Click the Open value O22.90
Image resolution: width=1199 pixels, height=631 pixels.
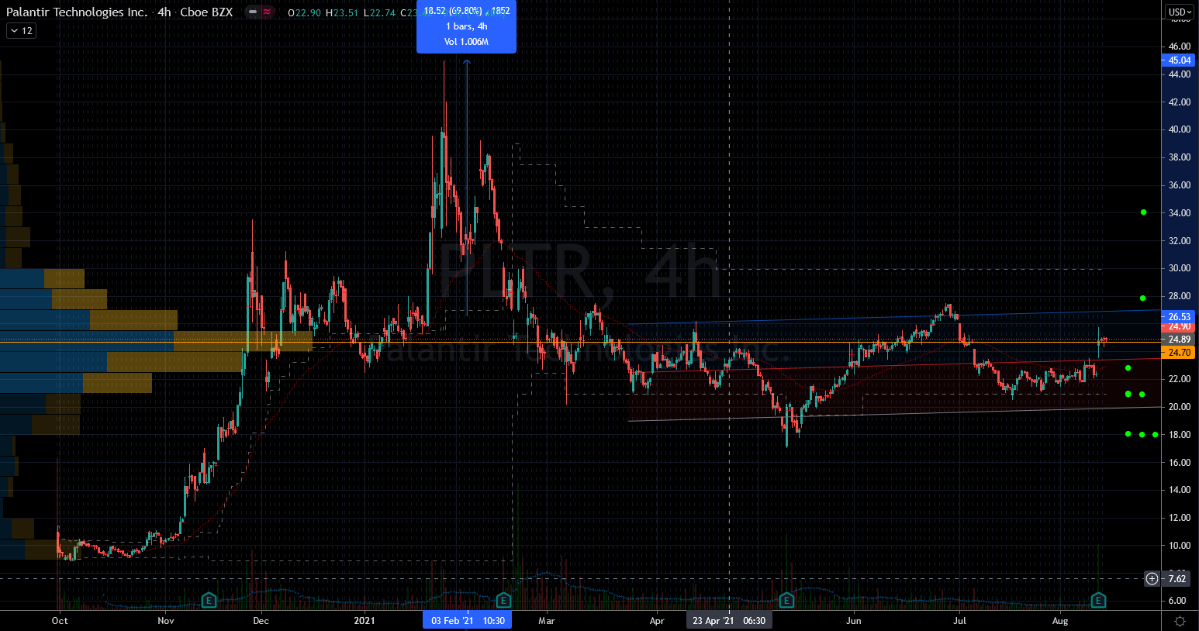click(x=305, y=12)
